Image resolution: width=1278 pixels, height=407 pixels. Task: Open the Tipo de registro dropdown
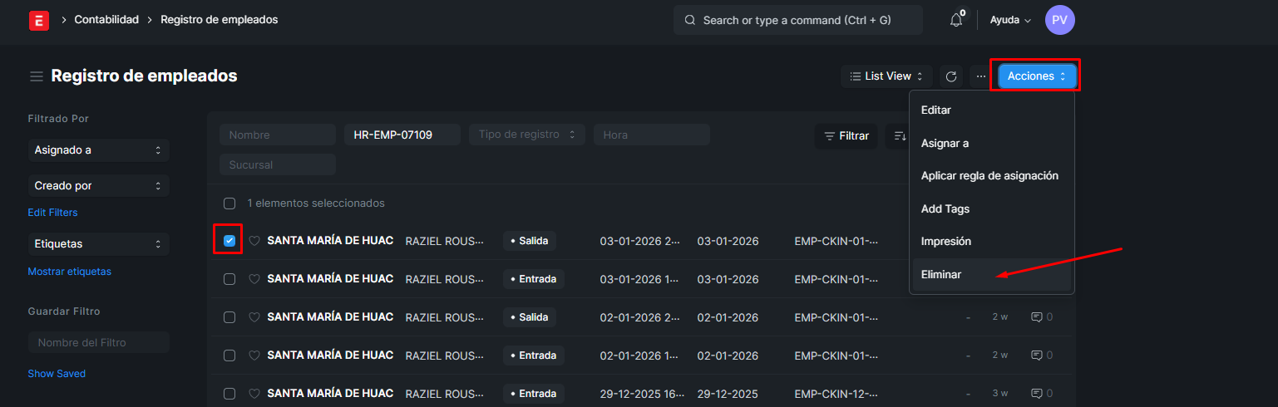click(x=526, y=135)
